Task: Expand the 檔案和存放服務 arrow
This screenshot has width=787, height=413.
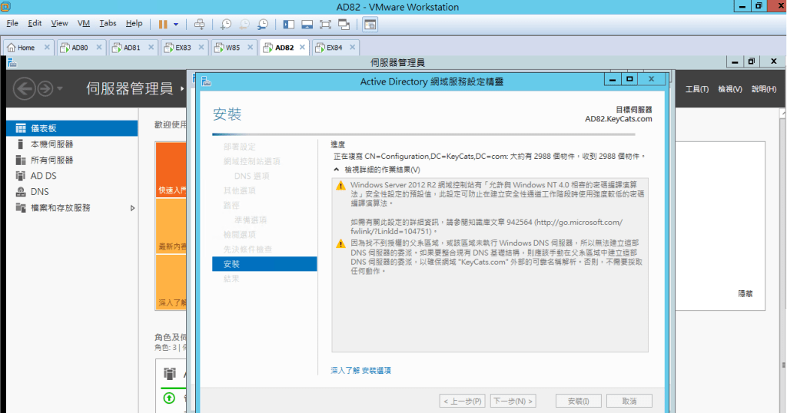Action: pos(132,208)
